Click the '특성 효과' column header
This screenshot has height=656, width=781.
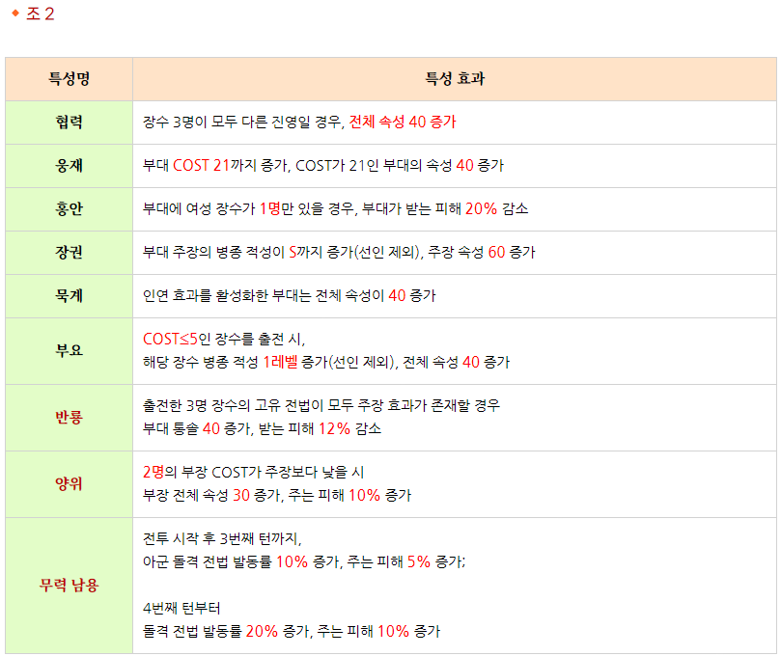(455, 79)
